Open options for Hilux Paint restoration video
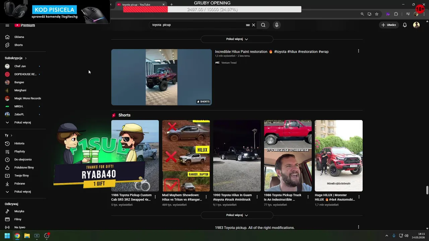 point(359,51)
